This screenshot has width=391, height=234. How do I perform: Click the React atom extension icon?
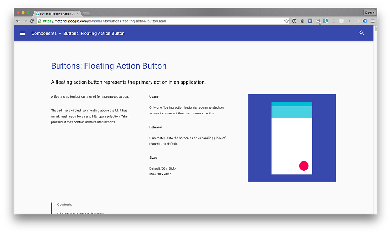[x=341, y=21]
